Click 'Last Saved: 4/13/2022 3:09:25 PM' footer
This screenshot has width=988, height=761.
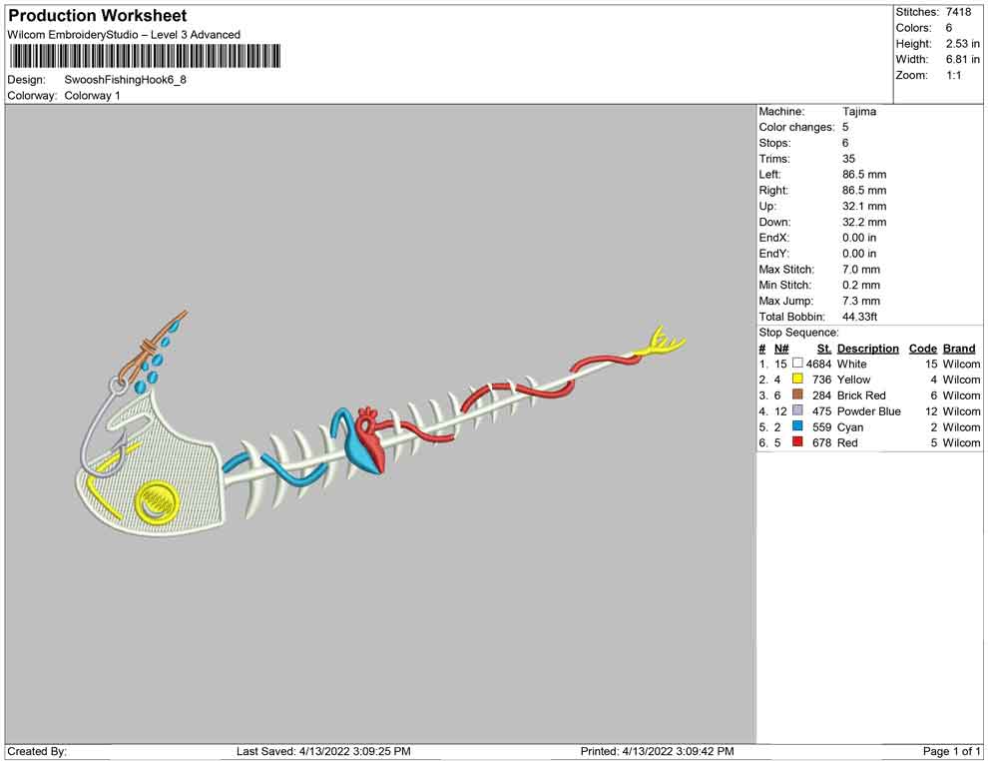pos(323,751)
